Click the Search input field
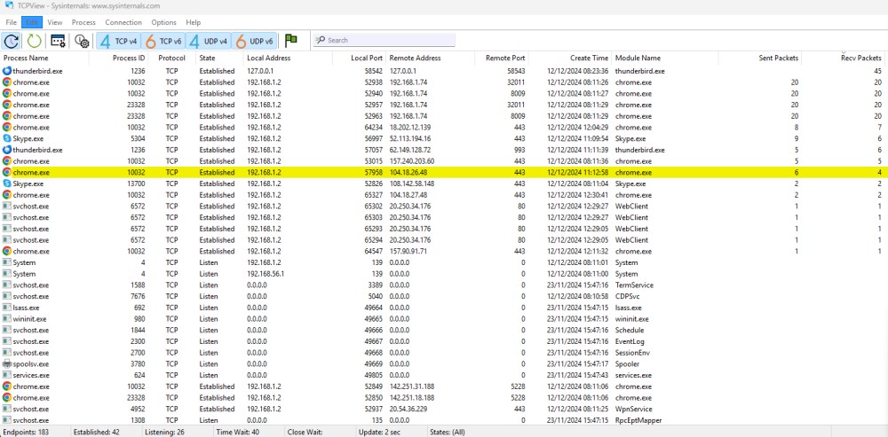 [x=385, y=40]
